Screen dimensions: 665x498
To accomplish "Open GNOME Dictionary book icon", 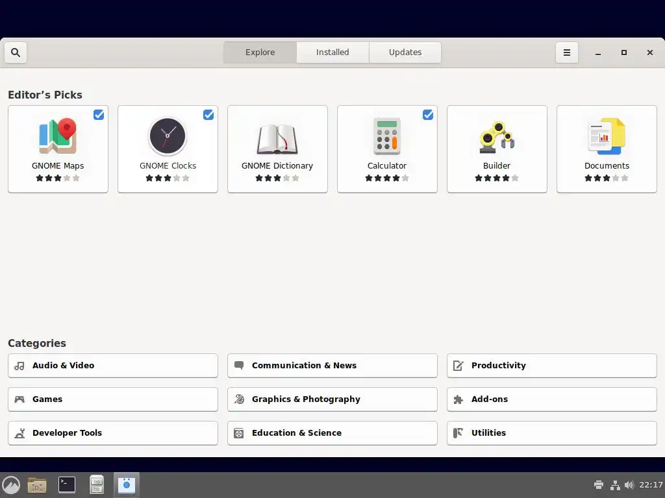I will [277, 139].
